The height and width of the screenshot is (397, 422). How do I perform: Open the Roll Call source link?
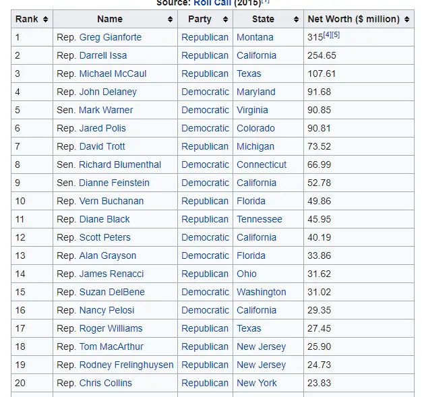[212, 3]
